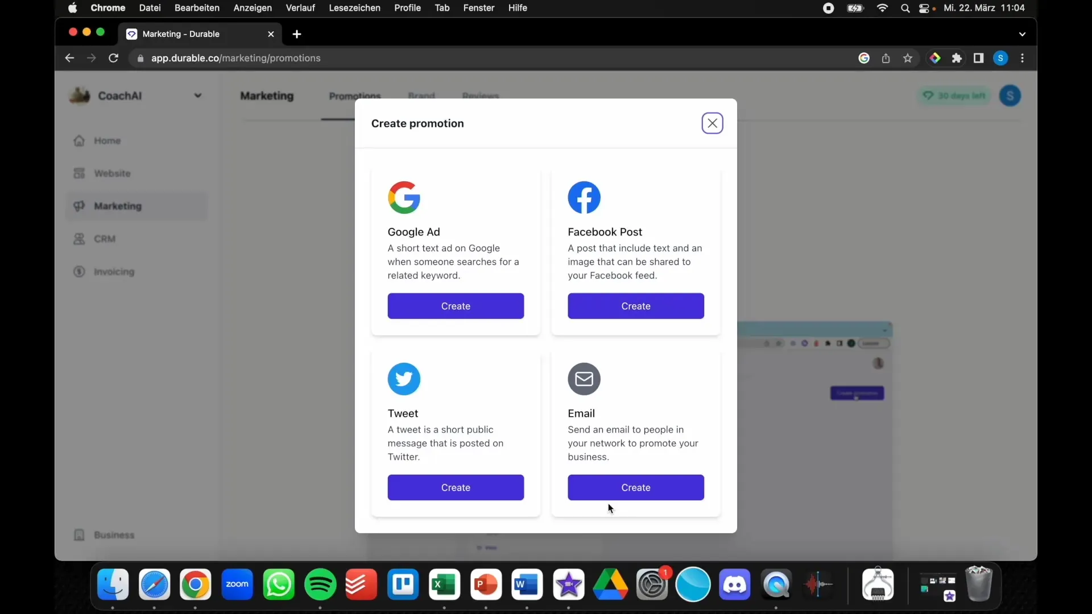
Task: Open System Settings from the dock
Action: click(652, 584)
